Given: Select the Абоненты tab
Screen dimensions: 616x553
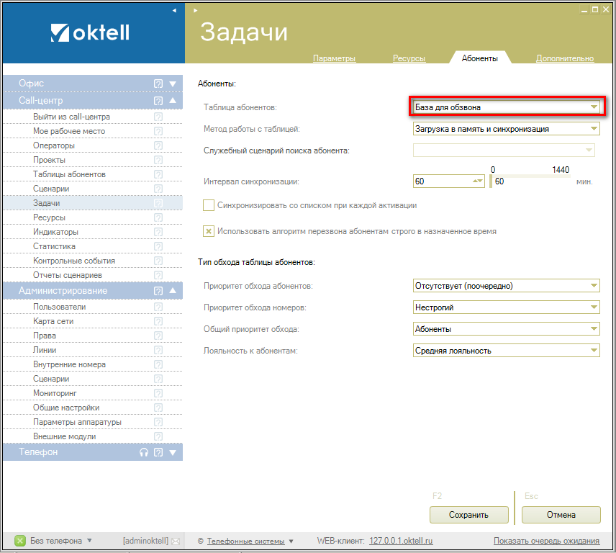Looking at the screenshot, I should pyautogui.click(x=480, y=58).
